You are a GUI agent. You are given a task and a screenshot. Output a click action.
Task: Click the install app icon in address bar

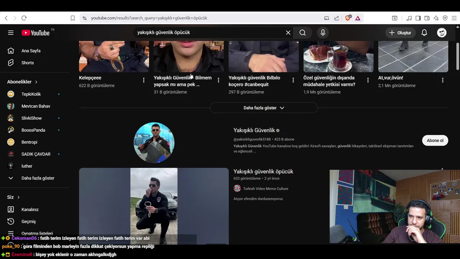click(x=327, y=18)
